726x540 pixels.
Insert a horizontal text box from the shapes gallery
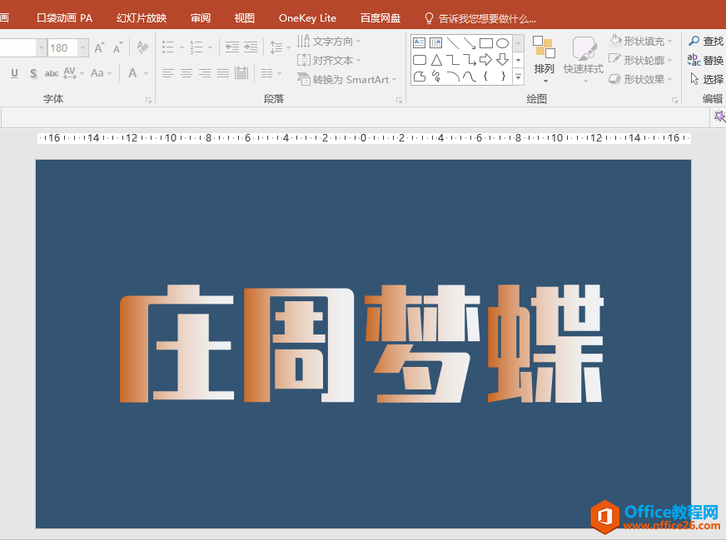(x=420, y=43)
